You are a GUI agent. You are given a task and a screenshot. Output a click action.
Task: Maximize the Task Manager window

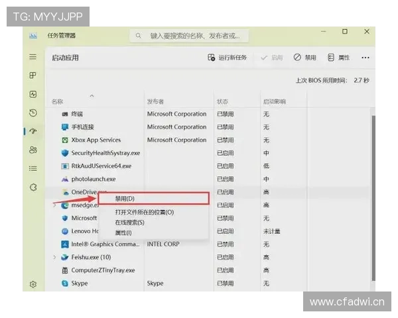[x=345, y=31]
